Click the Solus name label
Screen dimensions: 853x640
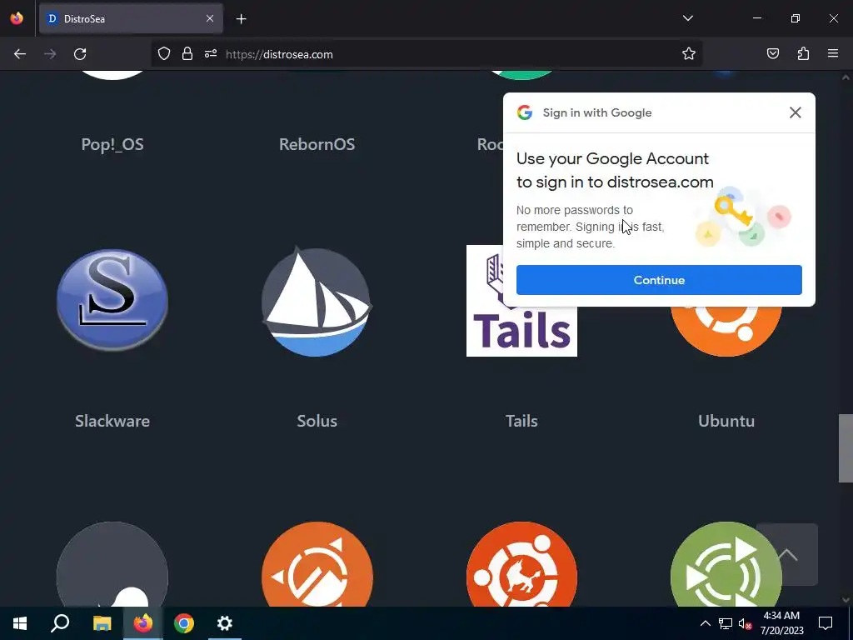tap(317, 421)
